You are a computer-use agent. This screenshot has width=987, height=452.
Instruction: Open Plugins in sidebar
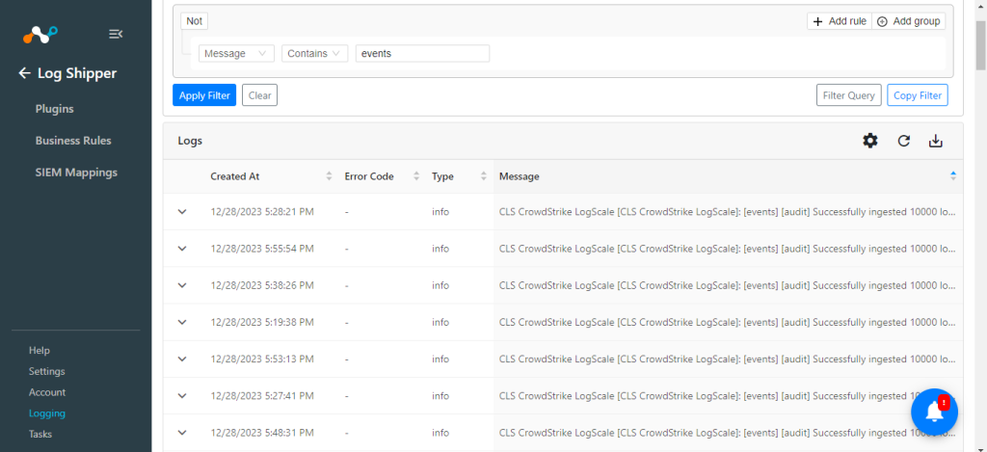pyautogui.click(x=55, y=109)
